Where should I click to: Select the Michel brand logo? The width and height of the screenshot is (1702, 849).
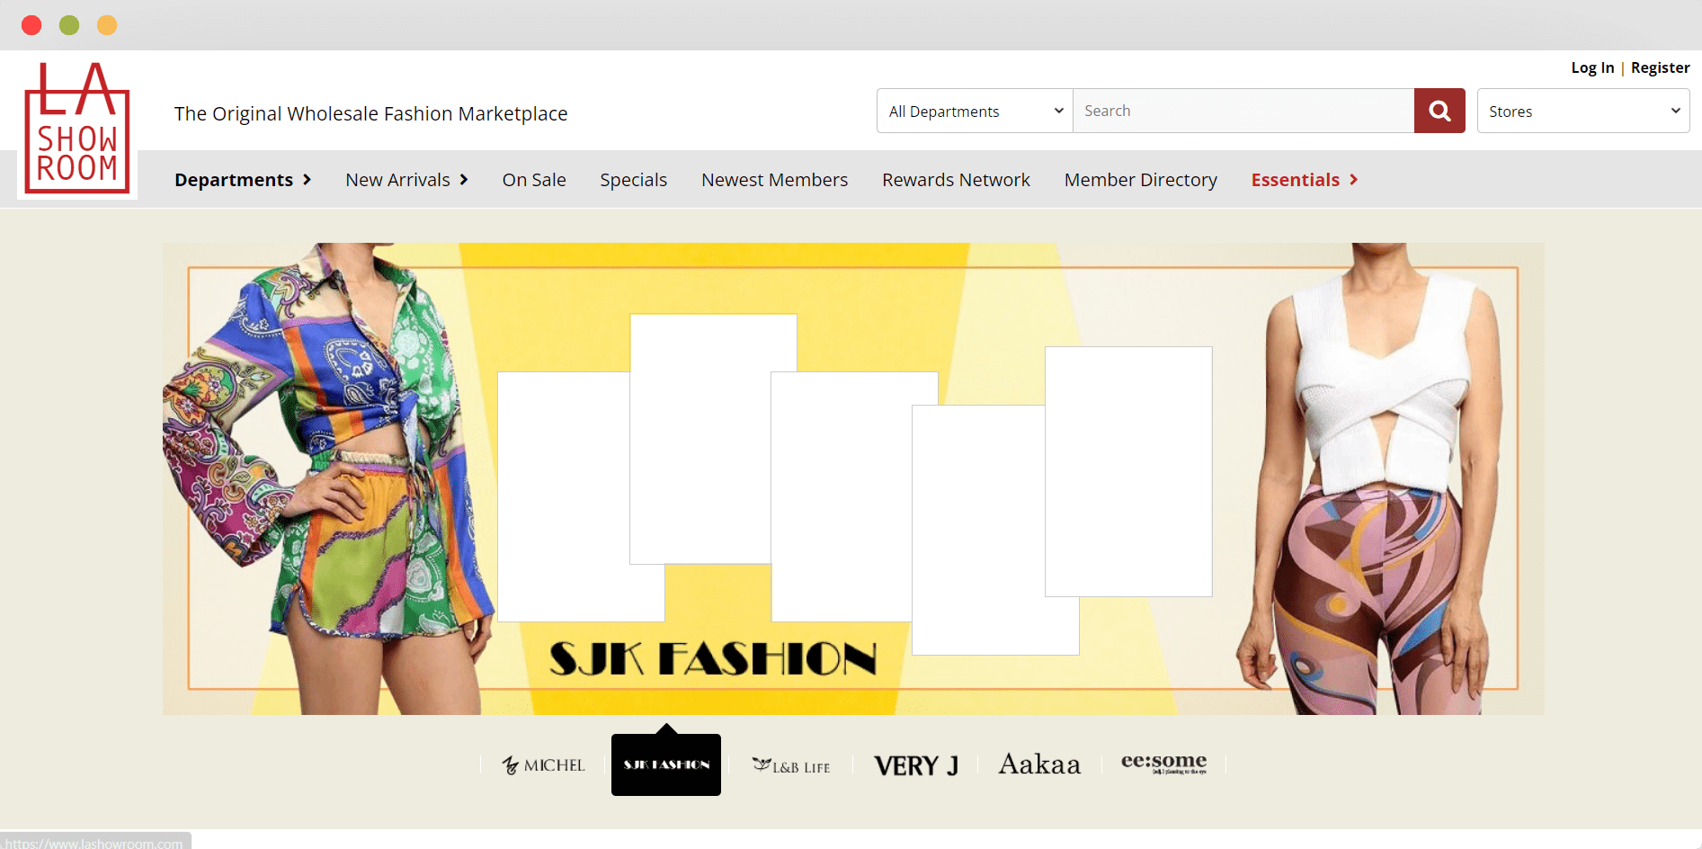[543, 765]
